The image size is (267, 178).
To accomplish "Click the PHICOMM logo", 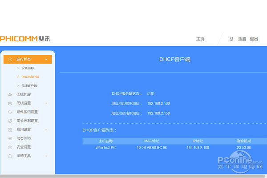I will point(25,39).
